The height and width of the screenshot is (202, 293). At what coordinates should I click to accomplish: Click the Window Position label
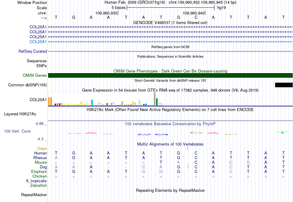32,3
